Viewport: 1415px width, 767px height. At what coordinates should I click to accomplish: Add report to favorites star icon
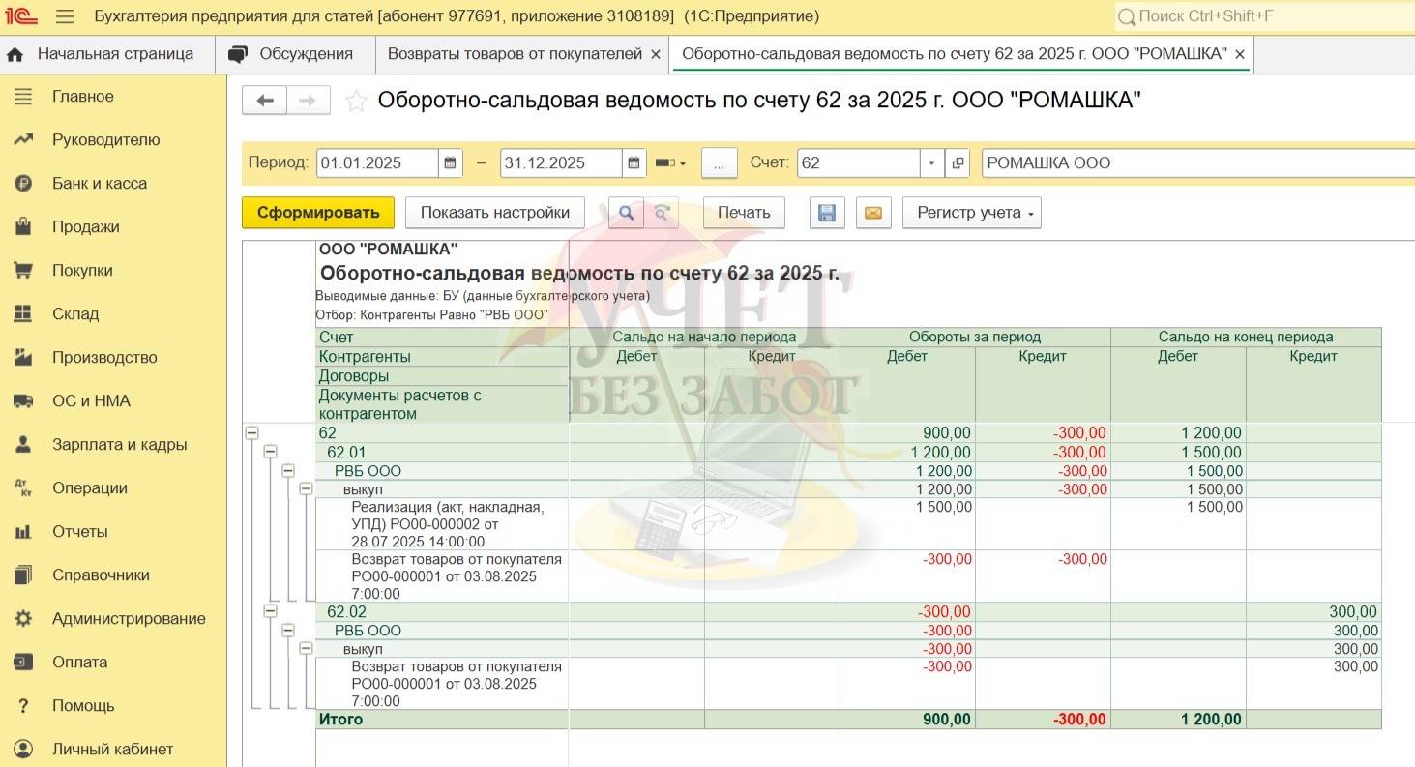click(x=356, y=101)
